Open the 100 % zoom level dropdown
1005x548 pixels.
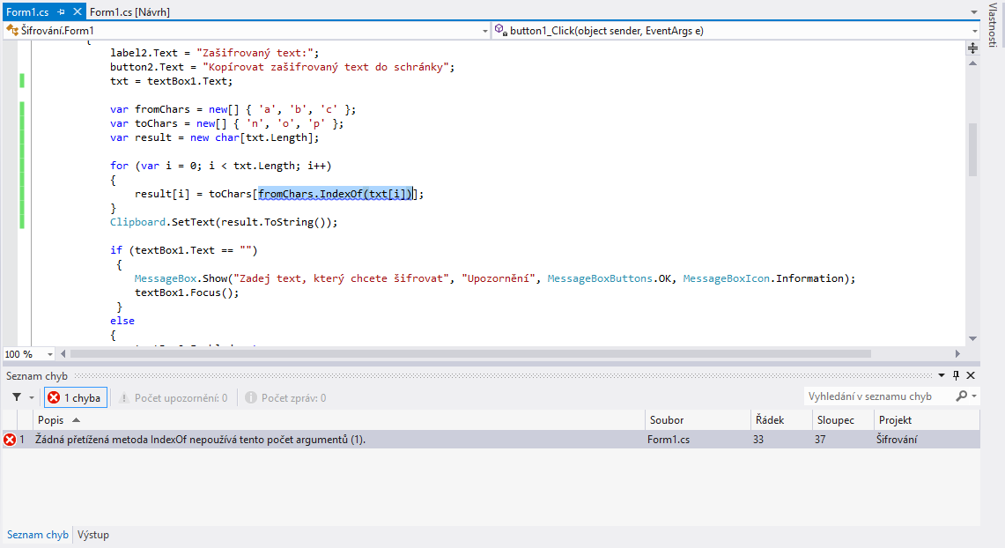pos(49,354)
